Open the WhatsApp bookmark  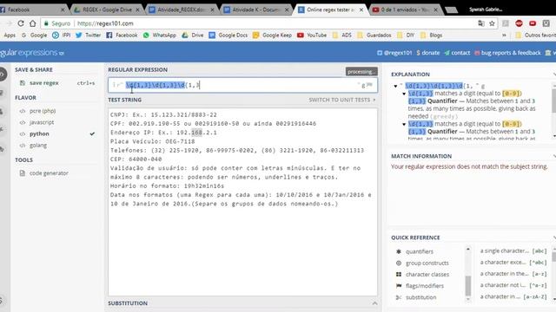[160, 35]
